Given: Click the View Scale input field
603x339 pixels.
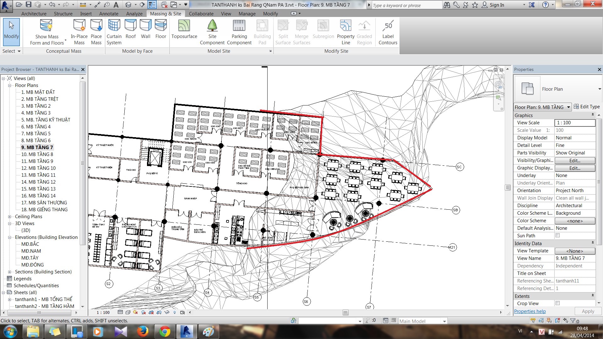Looking at the screenshot, I should (x=575, y=123).
